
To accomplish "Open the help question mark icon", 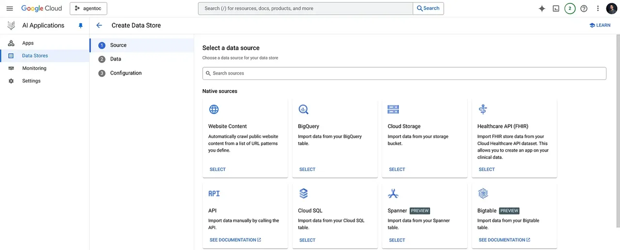I will tap(584, 8).
